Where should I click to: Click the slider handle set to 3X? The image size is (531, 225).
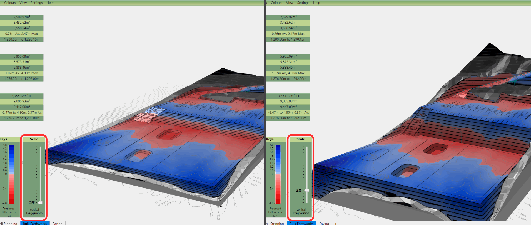pos(307,190)
